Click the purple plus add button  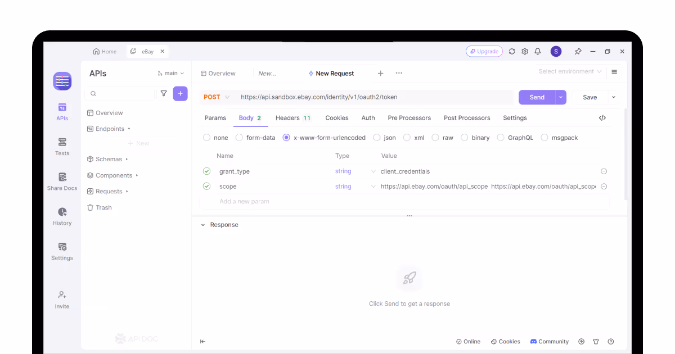(180, 94)
